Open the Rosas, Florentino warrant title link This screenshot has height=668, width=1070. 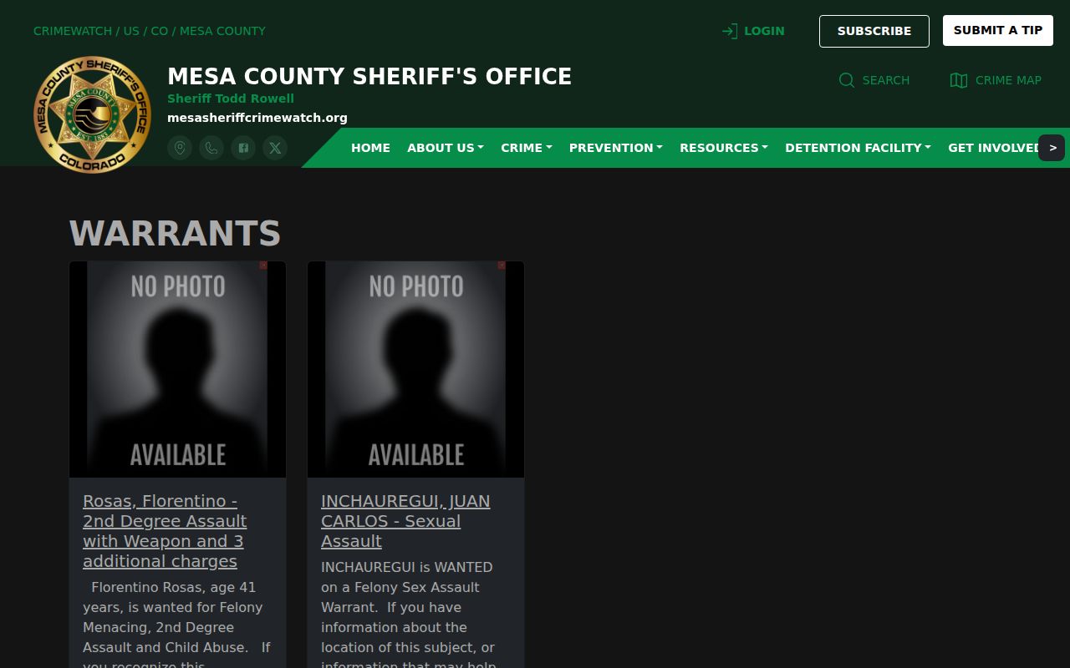pyautogui.click(x=165, y=531)
